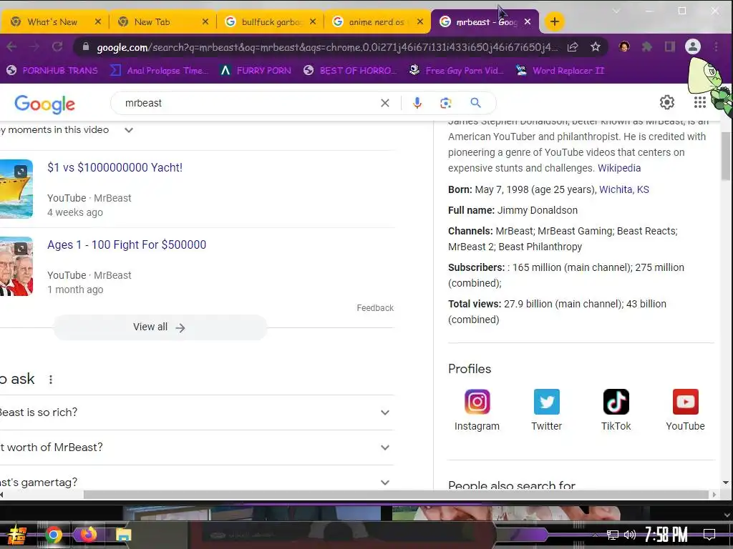The image size is (733, 549).
Task: Open more options for People also ask
Action: [51, 380]
